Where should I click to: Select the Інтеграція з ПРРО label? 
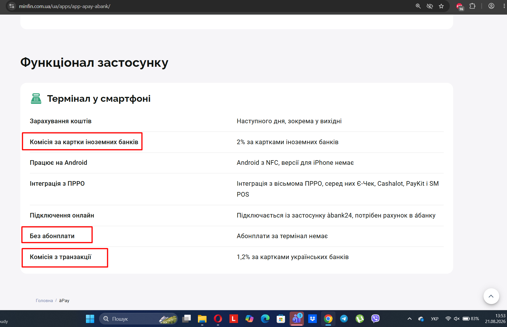point(57,184)
